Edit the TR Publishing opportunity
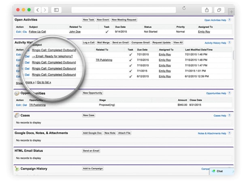The image size is (243, 182). tap(18, 105)
